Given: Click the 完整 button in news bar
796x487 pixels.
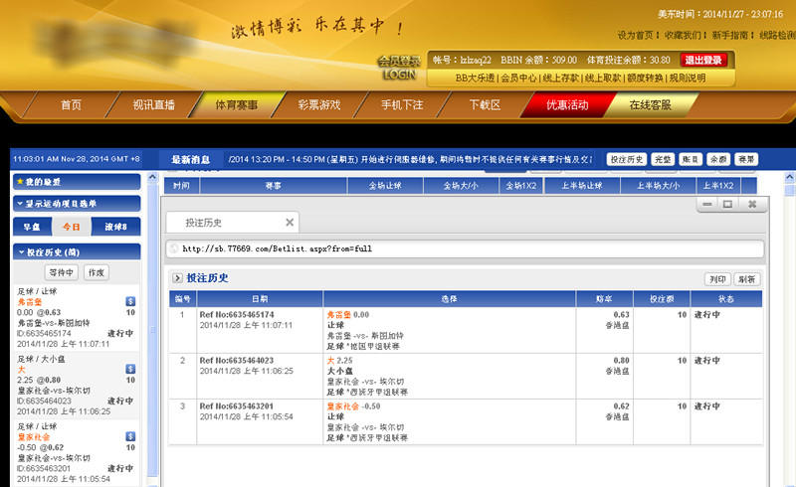Looking at the screenshot, I should click(663, 160).
